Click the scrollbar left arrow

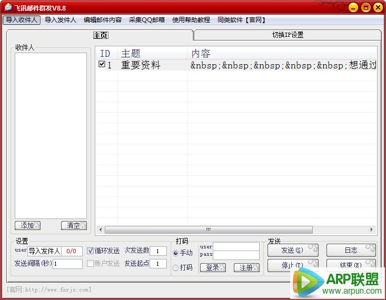[101, 229]
